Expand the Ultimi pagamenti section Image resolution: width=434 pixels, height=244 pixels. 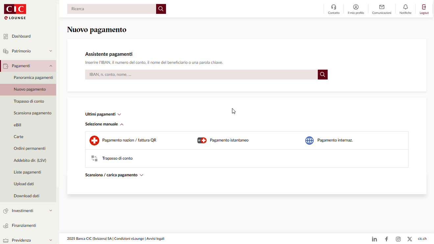[x=103, y=114]
